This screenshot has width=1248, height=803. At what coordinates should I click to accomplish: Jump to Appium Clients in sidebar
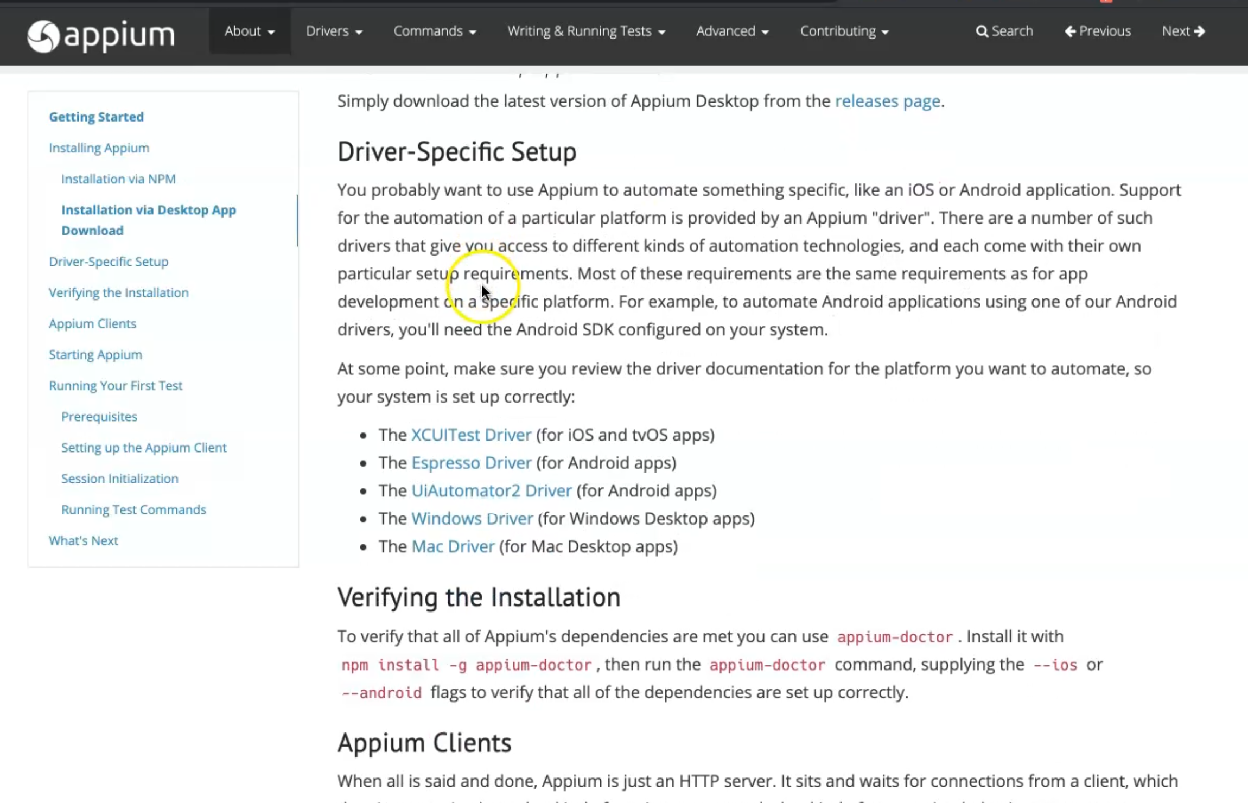92,323
